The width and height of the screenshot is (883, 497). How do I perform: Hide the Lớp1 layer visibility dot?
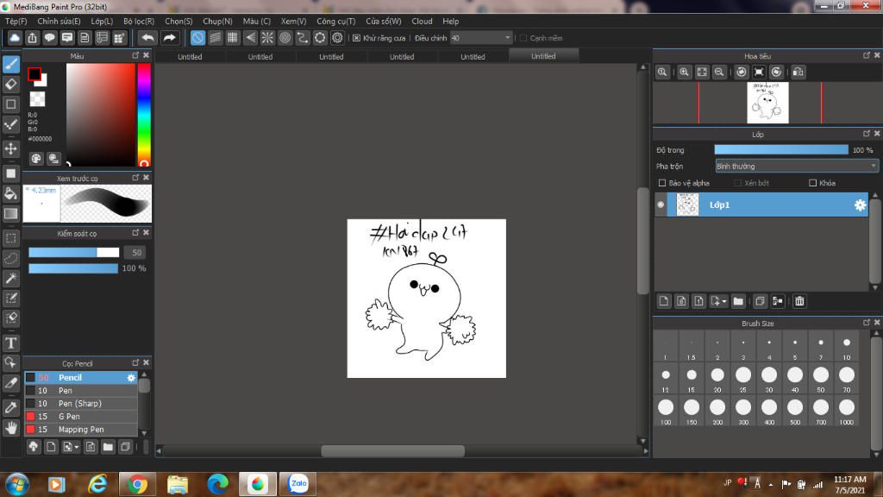click(x=661, y=204)
